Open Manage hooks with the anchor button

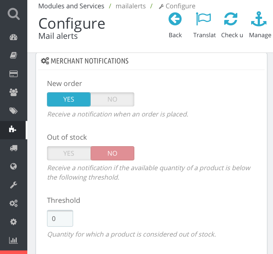(x=260, y=24)
